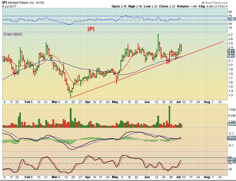The width and height of the screenshot is (236, 181).
Task: Click the Volume 1.4M reading
Action: point(187,6)
